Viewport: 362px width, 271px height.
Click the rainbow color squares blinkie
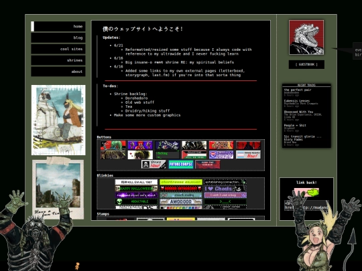tap(181, 207)
